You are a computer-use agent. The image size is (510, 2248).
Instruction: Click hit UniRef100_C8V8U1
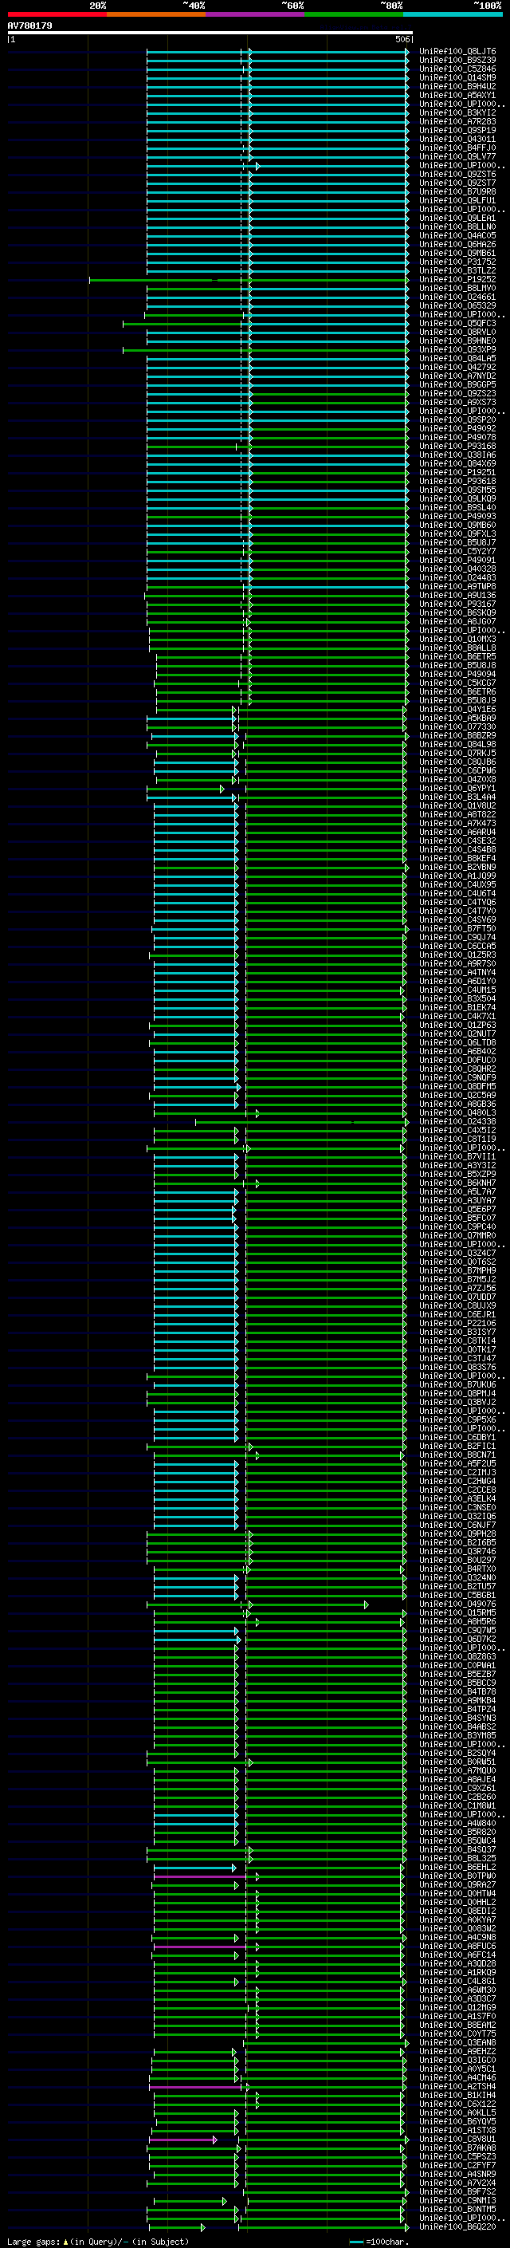pyautogui.click(x=457, y=2139)
